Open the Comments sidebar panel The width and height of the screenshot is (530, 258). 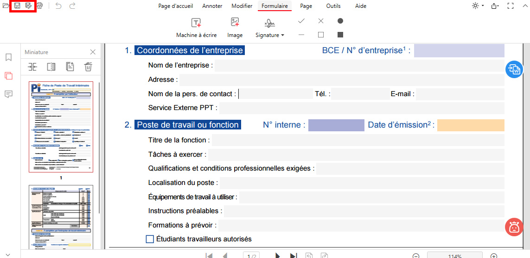point(9,94)
